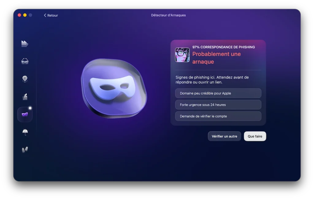Minimize the window with yellow button

click(25, 15)
